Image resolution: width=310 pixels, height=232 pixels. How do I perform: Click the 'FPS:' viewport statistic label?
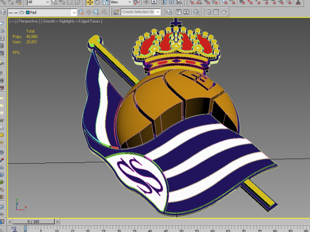tap(16, 53)
